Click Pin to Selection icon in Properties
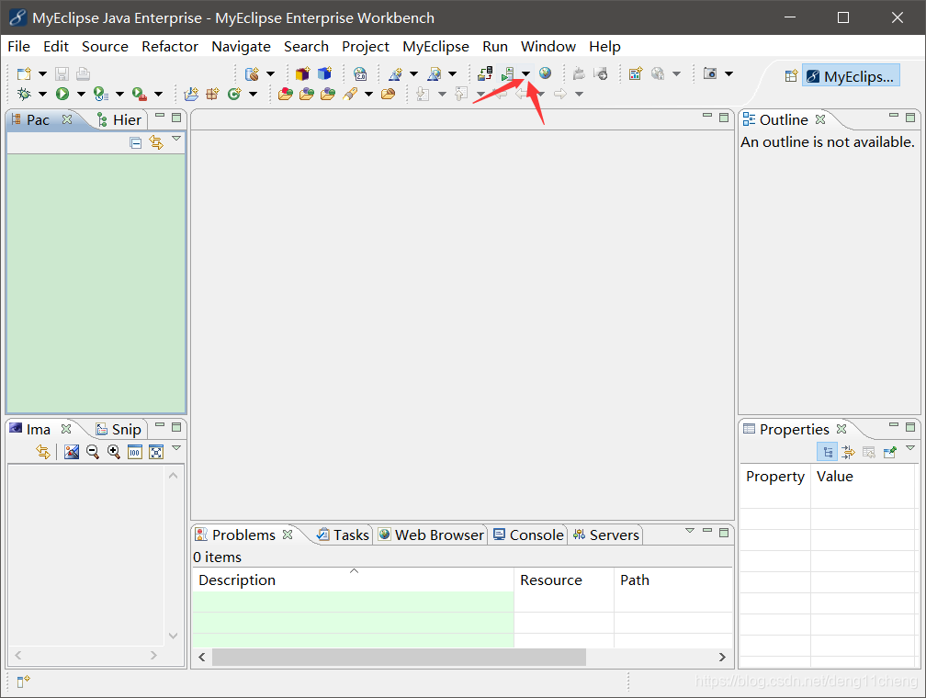 890,453
